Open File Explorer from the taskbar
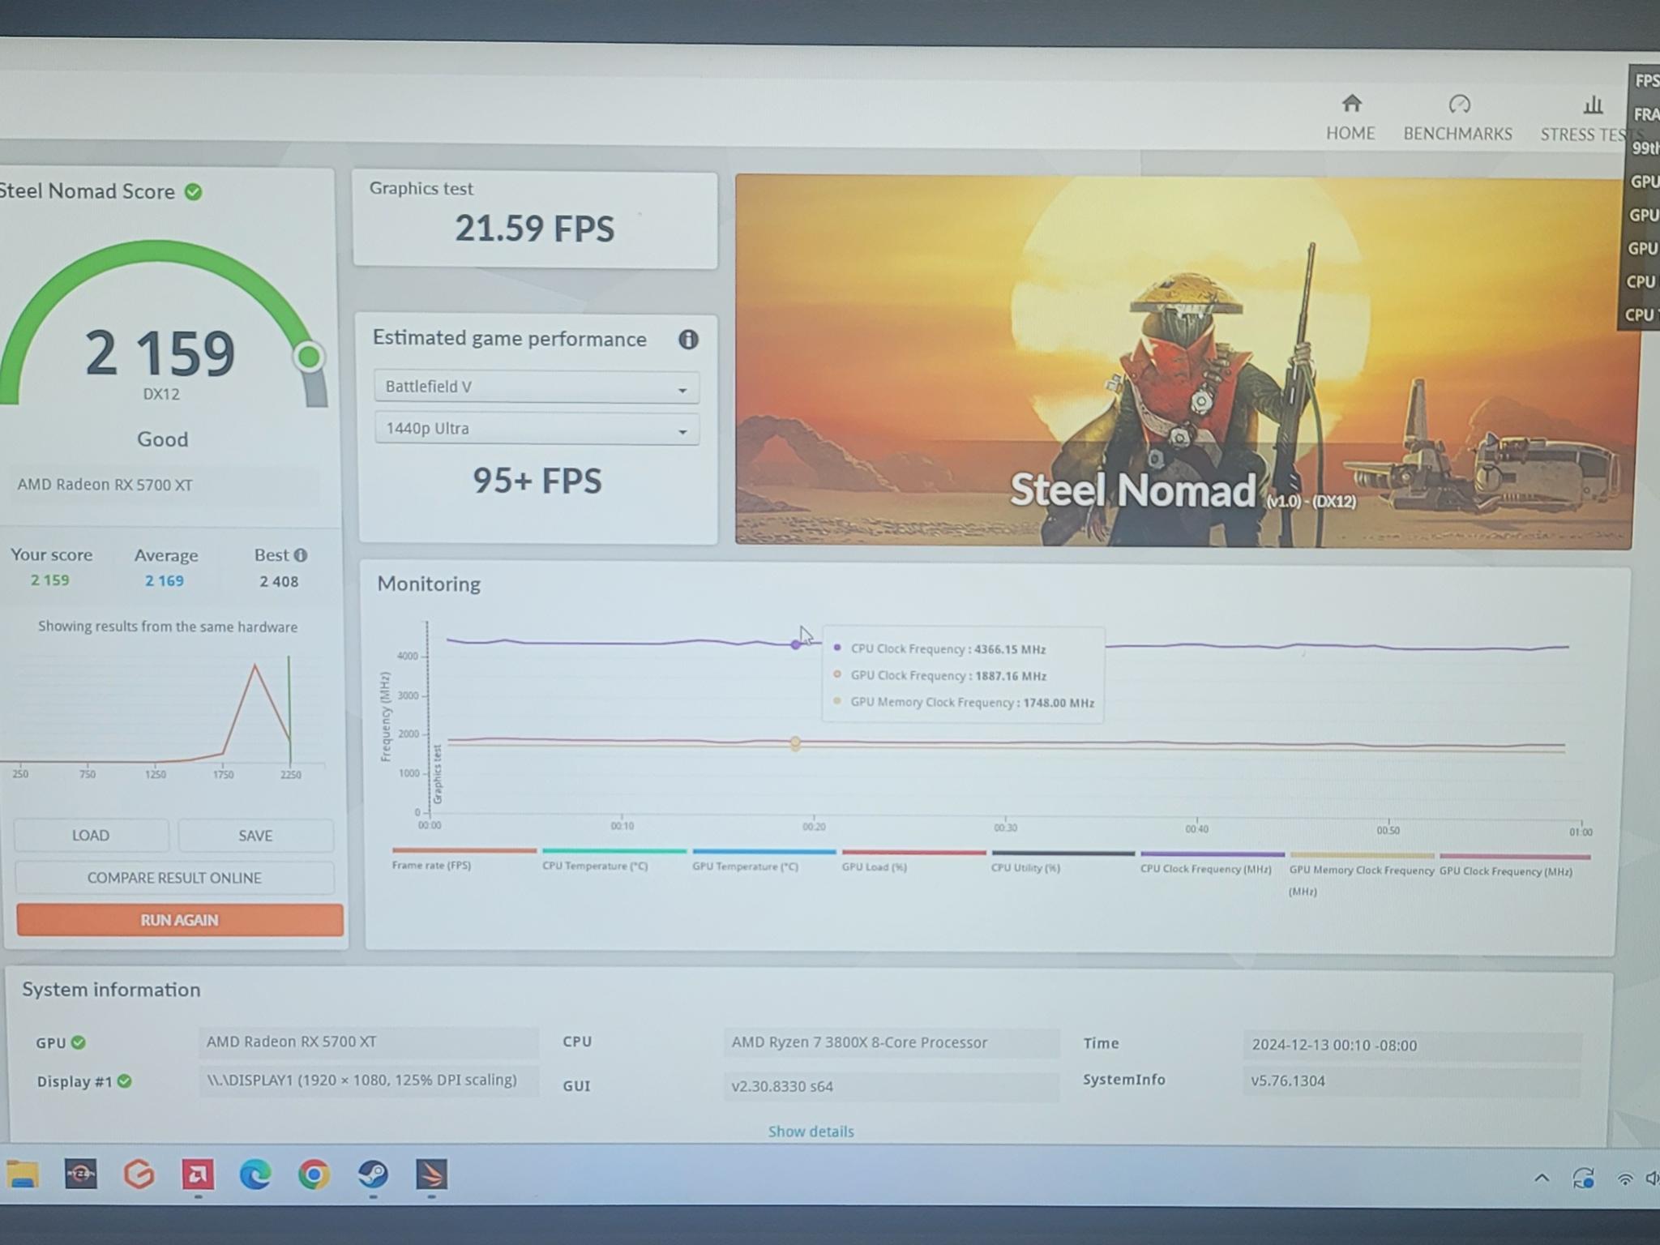The image size is (1660, 1245). click(x=23, y=1174)
